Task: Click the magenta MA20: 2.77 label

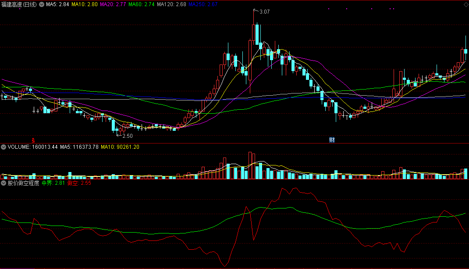Action: [x=113, y=4]
